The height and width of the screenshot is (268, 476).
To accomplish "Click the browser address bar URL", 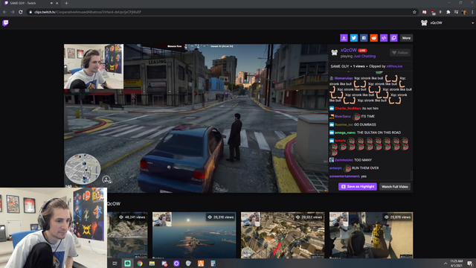I will coord(88,12).
